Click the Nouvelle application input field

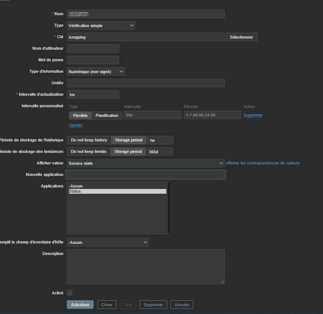tap(146, 175)
